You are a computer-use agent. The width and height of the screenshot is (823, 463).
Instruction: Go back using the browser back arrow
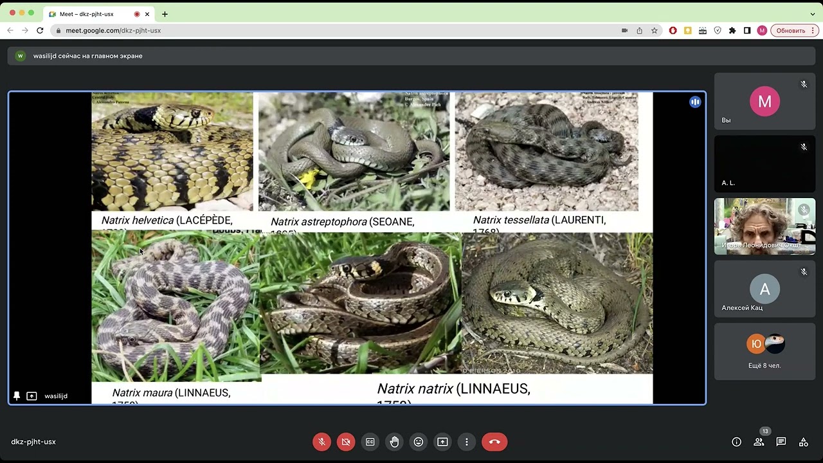point(10,30)
